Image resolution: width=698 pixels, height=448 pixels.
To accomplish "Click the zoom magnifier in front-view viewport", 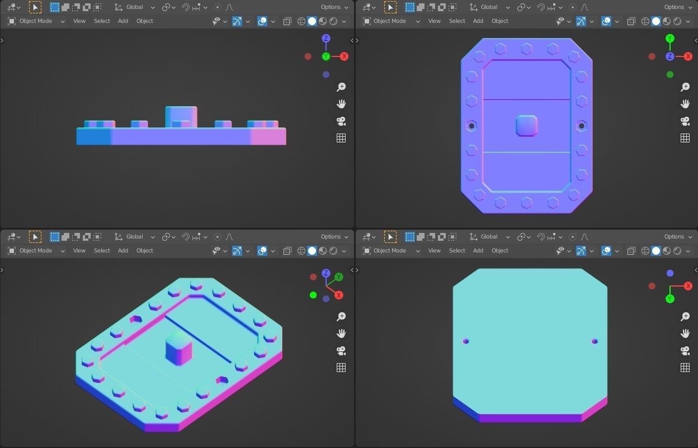I will (x=341, y=87).
